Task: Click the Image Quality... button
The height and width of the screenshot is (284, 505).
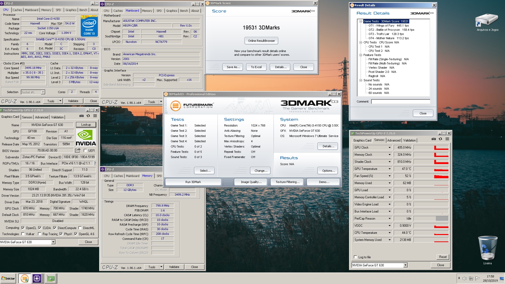Action: click(x=251, y=182)
